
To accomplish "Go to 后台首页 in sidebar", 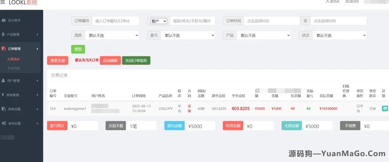I will pyautogui.click(x=14, y=20).
